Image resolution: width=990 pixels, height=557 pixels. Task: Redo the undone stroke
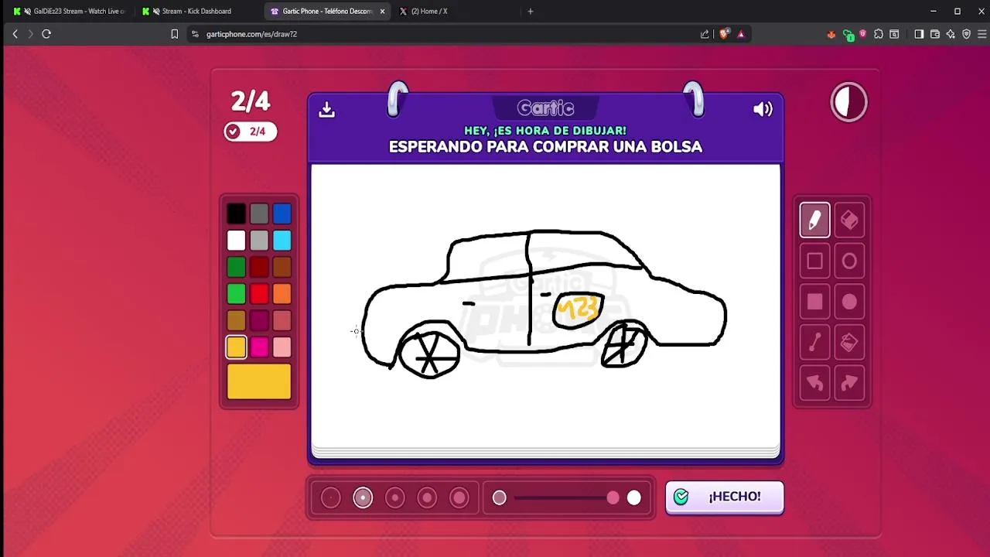[x=849, y=383]
